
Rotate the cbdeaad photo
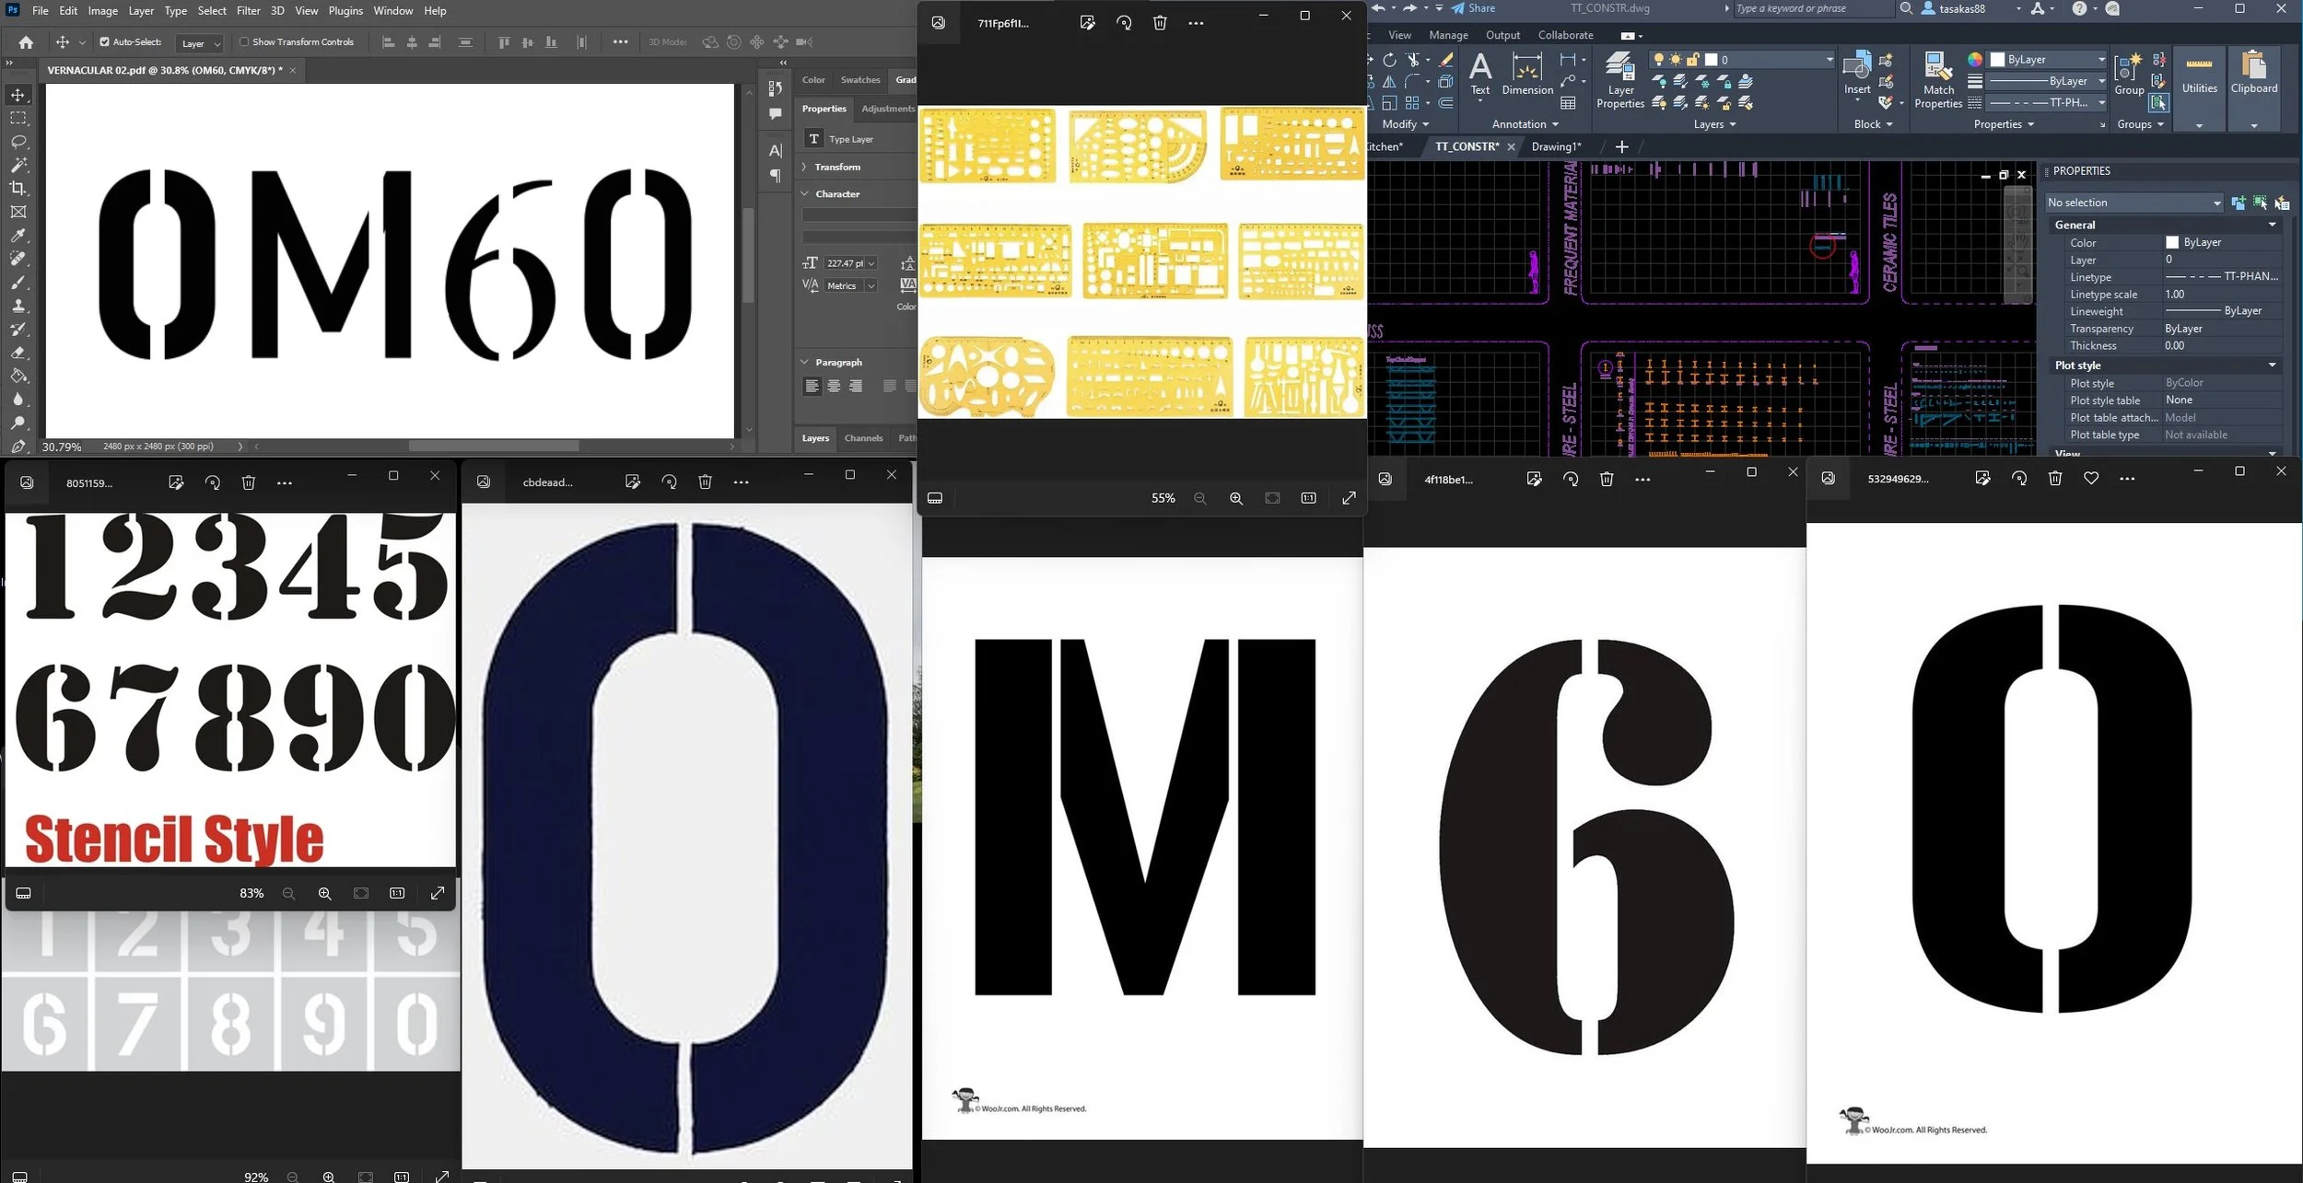669,482
